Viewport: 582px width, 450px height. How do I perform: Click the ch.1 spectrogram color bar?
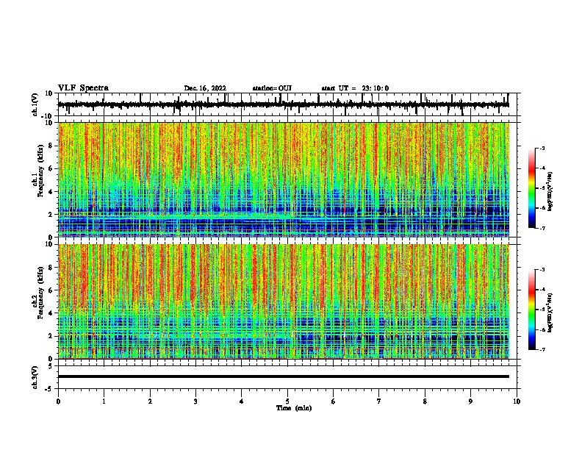(x=531, y=188)
